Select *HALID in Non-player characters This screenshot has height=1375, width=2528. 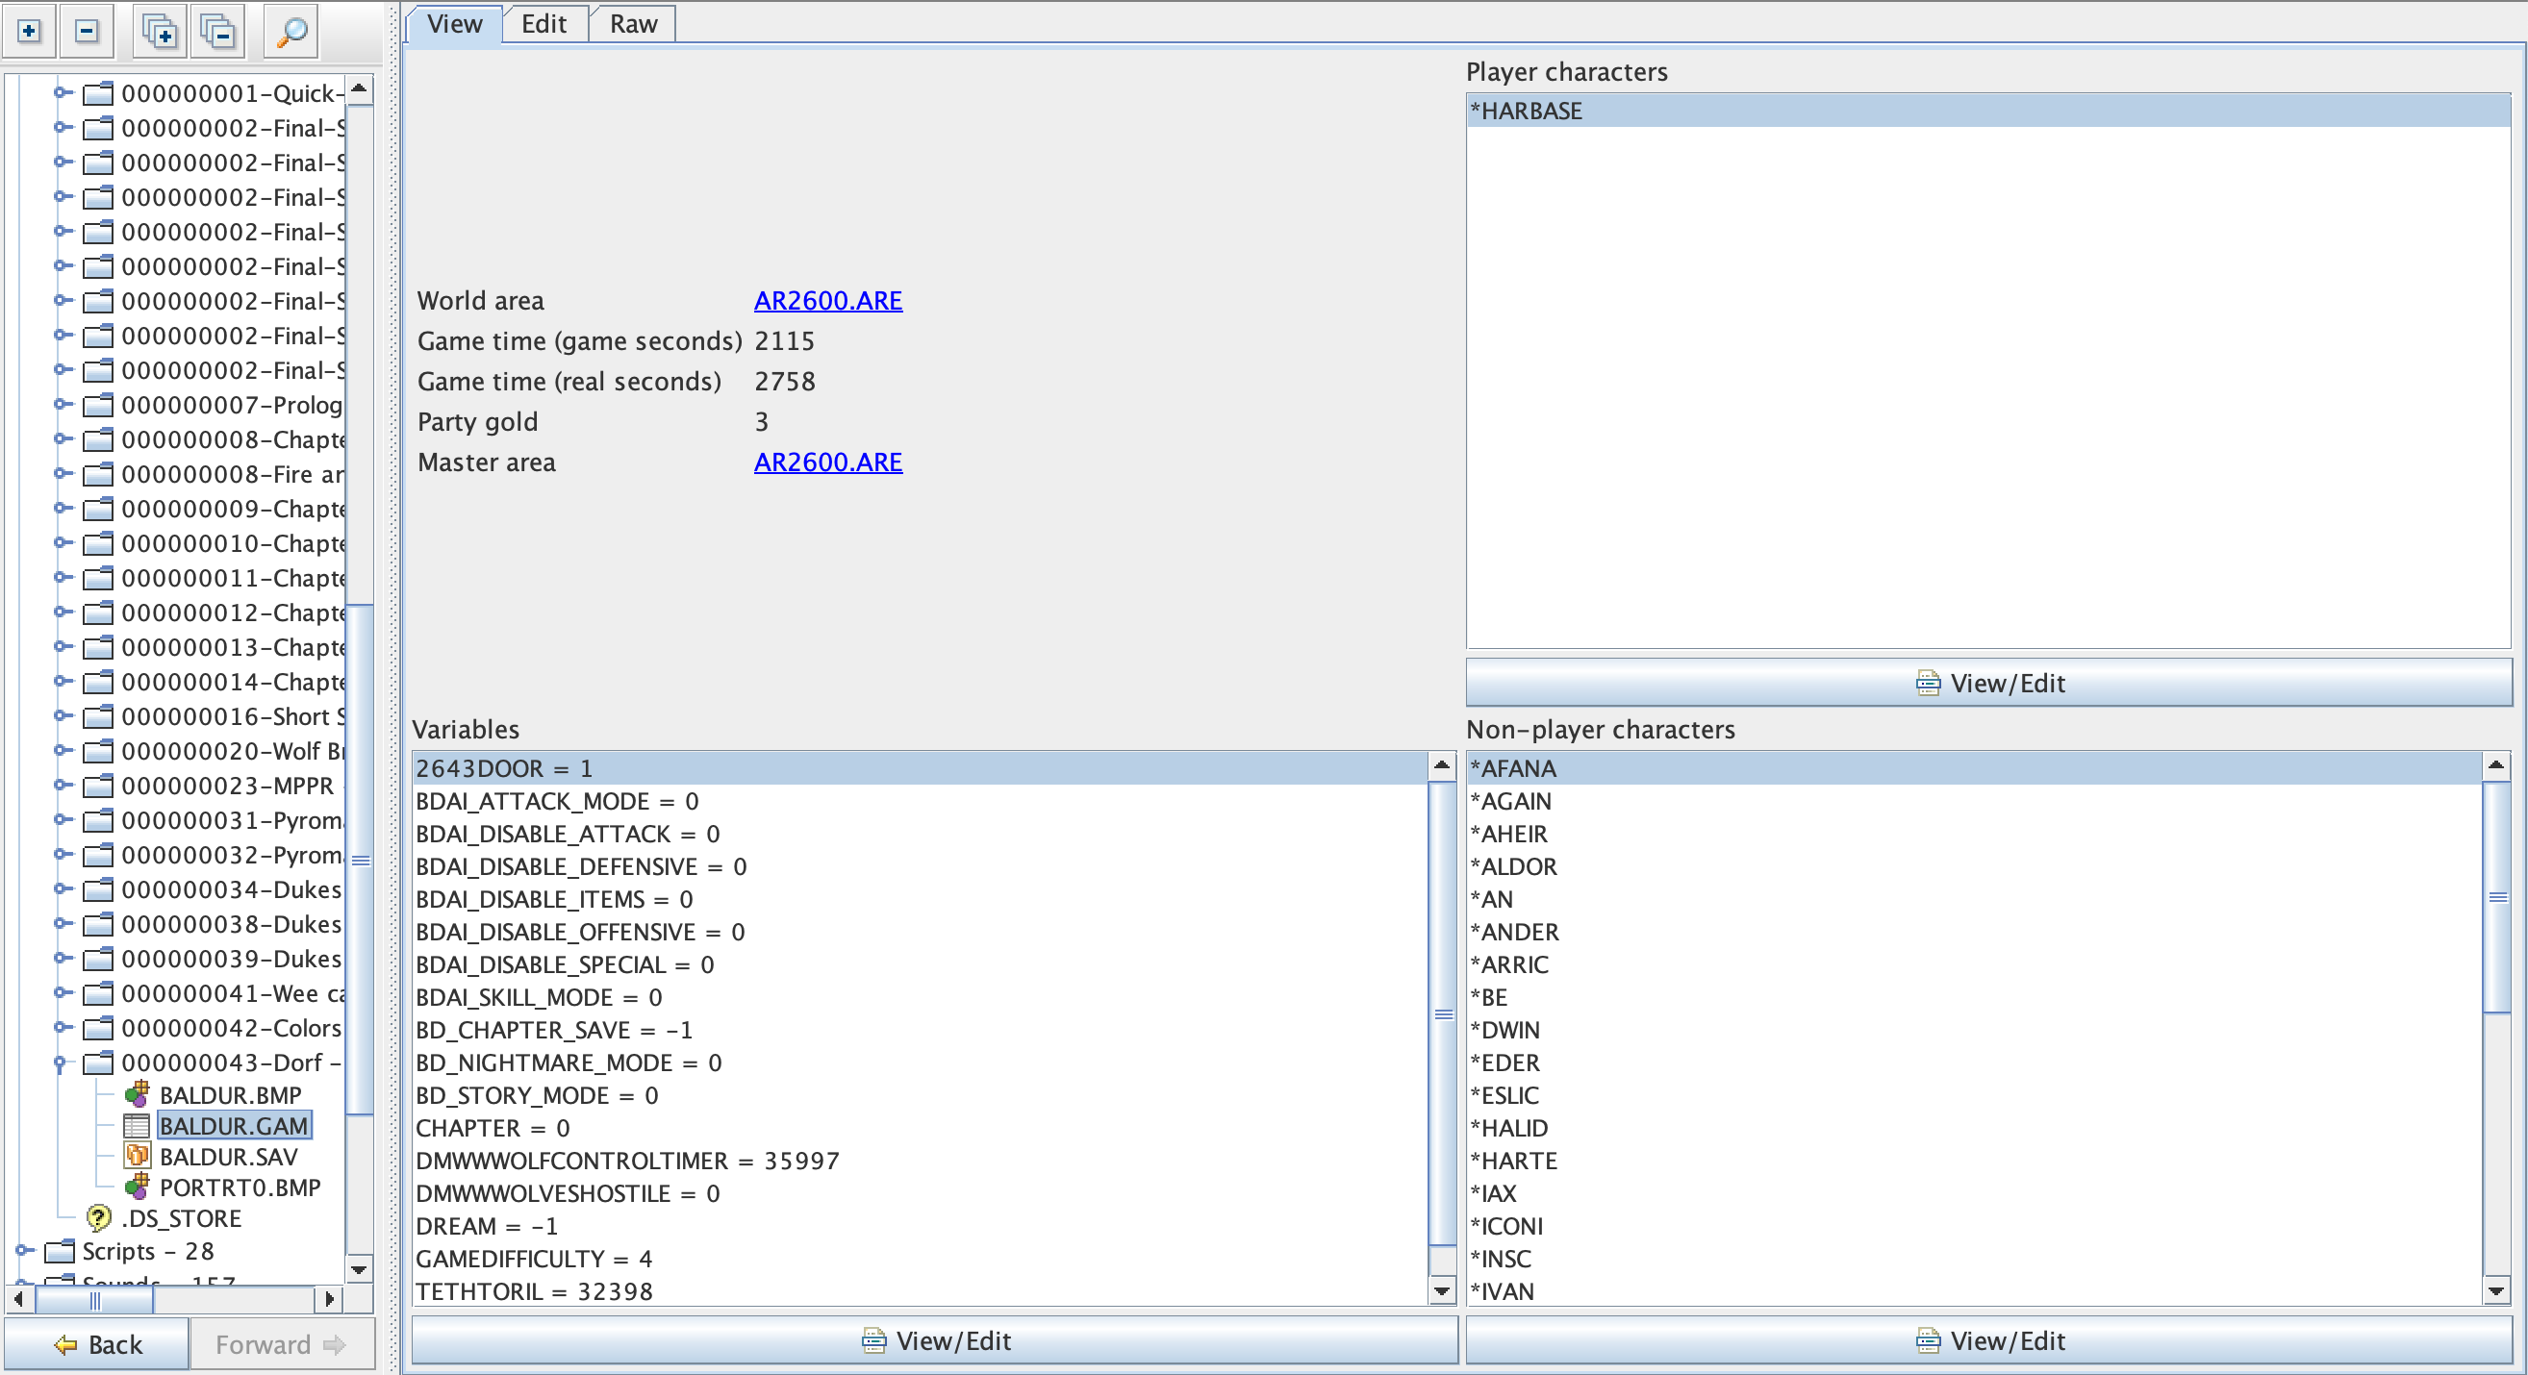pyautogui.click(x=1975, y=1128)
